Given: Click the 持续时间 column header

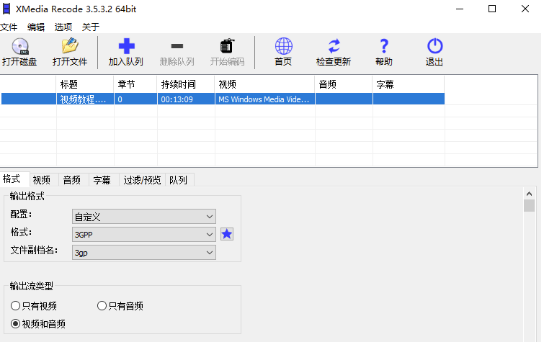Looking at the screenshot, I should pyautogui.click(x=186, y=84).
